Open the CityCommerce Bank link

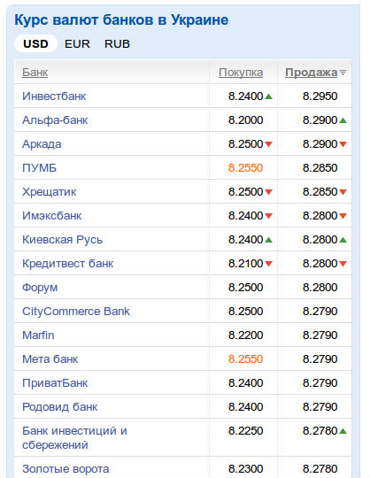76,312
